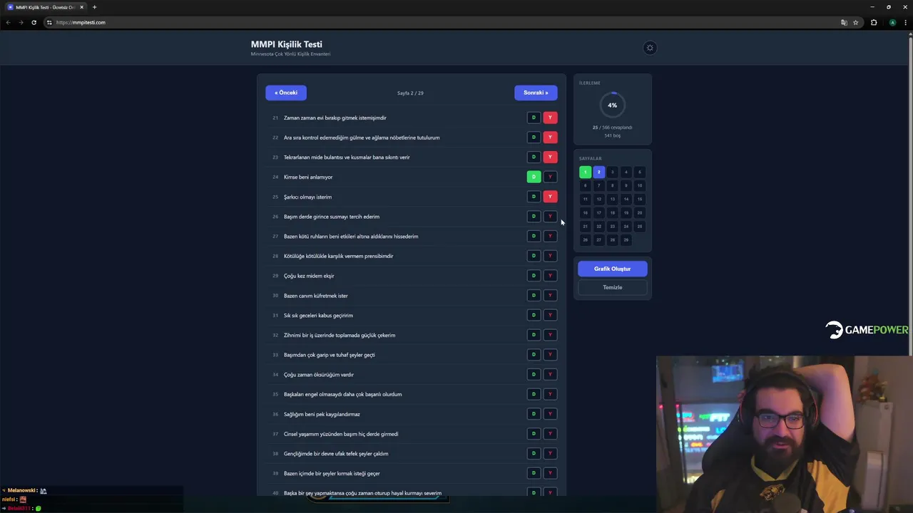Open the browser three-dot menu
Image resolution: width=913 pixels, height=513 pixels.
tap(906, 22)
